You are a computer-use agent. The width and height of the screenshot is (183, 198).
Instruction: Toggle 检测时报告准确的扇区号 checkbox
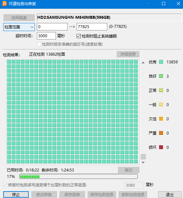39,44
